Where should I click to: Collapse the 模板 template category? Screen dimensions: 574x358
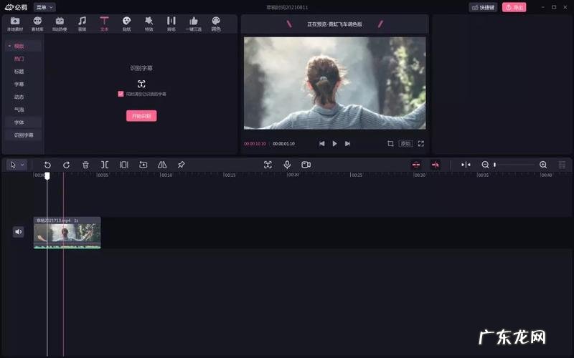(9, 46)
